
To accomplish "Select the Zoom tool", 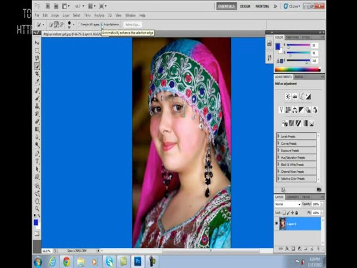I will 37,208.
